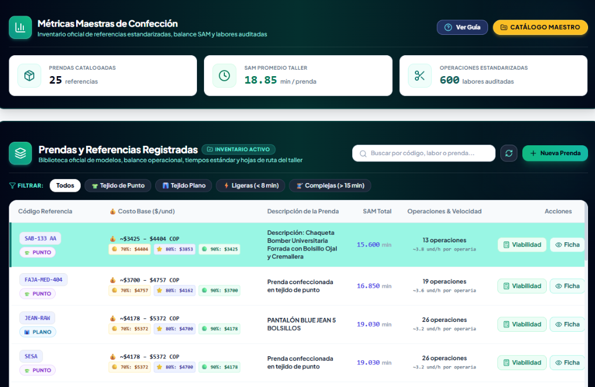Click the funnel icon next to FILTRAR
The height and width of the screenshot is (387, 595).
(x=13, y=185)
